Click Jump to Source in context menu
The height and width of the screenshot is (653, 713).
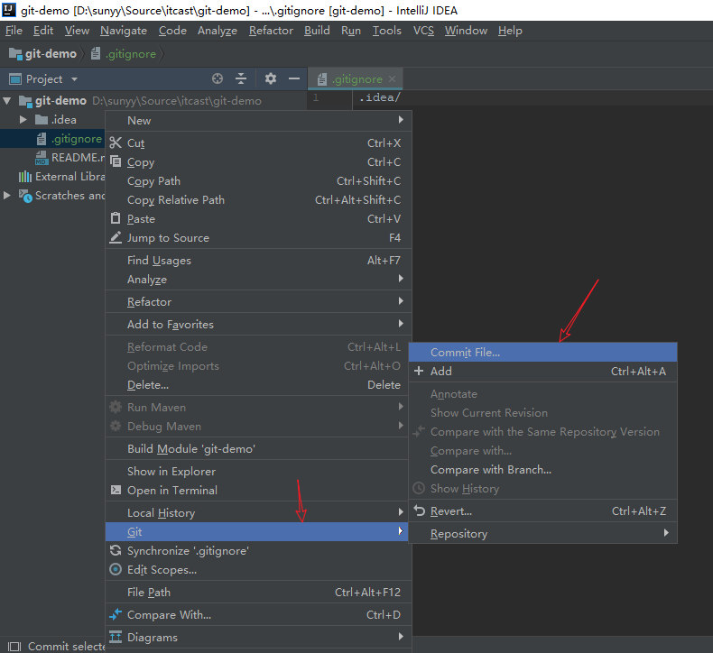pyautogui.click(x=168, y=238)
